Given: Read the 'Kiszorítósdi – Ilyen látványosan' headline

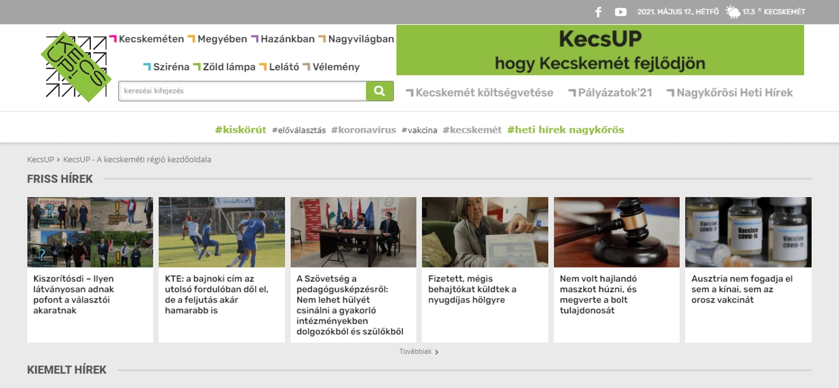Looking at the screenshot, I should tap(74, 294).
